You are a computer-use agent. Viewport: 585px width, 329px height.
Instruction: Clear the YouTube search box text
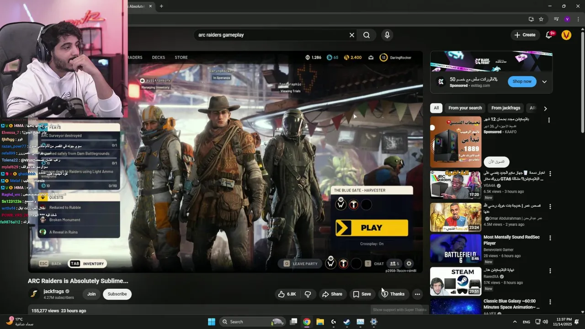(352, 35)
